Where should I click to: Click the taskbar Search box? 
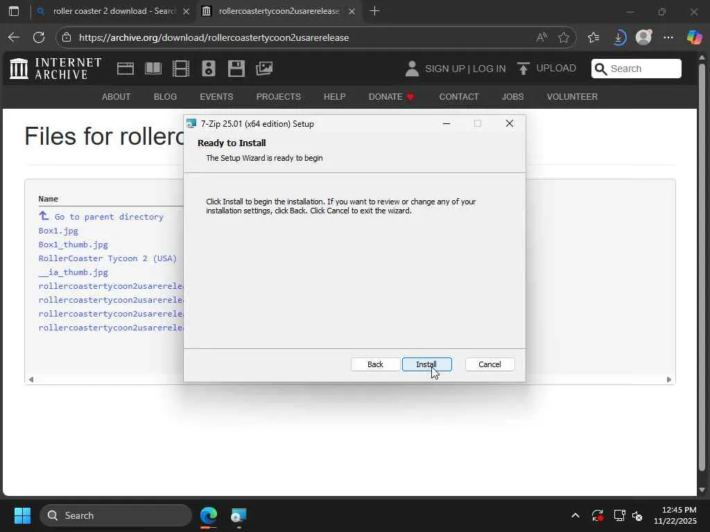point(116,515)
